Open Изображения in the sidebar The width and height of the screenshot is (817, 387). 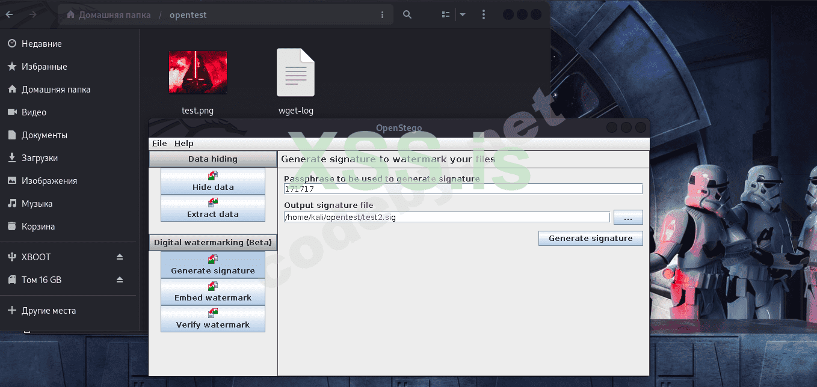[x=70, y=181]
